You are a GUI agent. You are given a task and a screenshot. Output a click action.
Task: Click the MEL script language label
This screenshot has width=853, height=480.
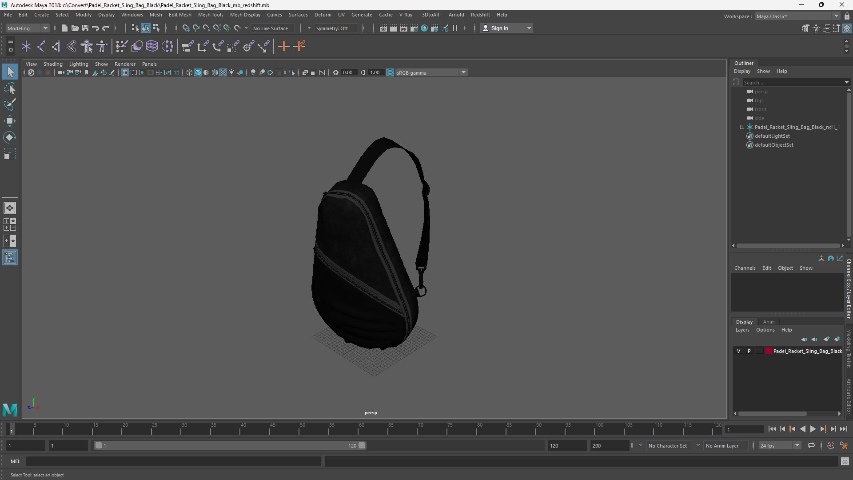point(16,461)
